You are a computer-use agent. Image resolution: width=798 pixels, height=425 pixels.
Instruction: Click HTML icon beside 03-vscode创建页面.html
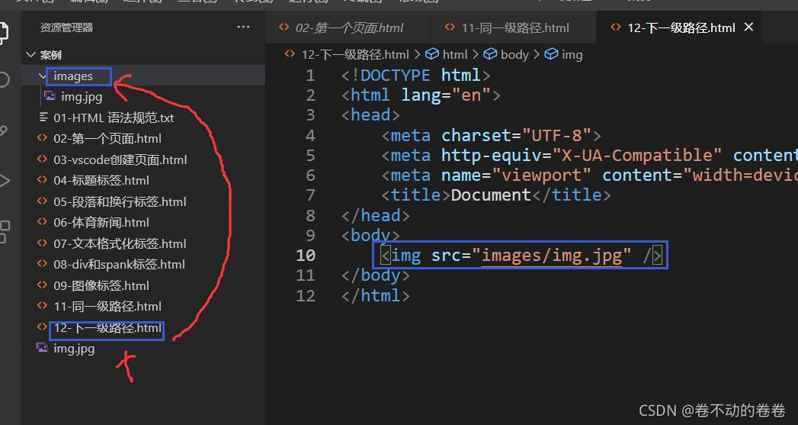click(42, 159)
